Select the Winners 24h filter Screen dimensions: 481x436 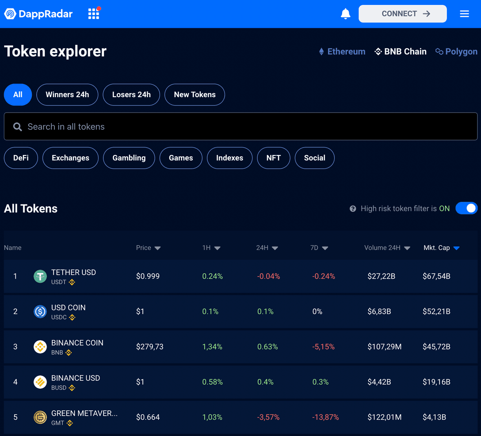pyautogui.click(x=67, y=95)
